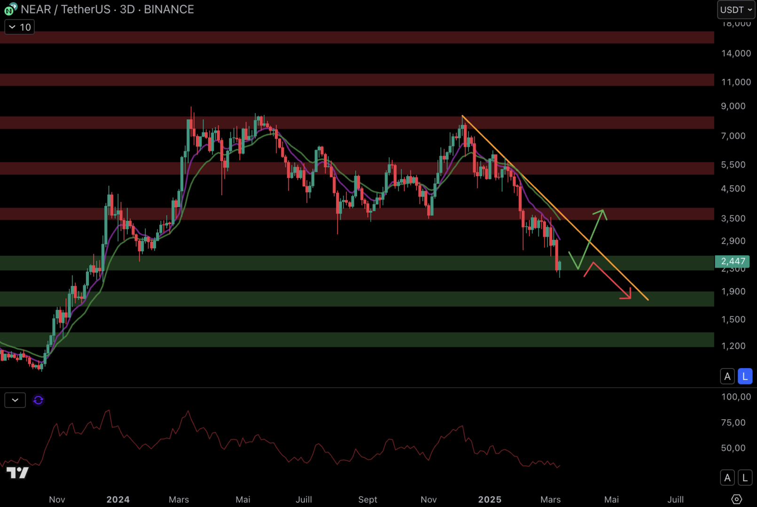Click the RSI 50,00 axis label
Image resolution: width=757 pixels, height=507 pixels.
point(733,448)
